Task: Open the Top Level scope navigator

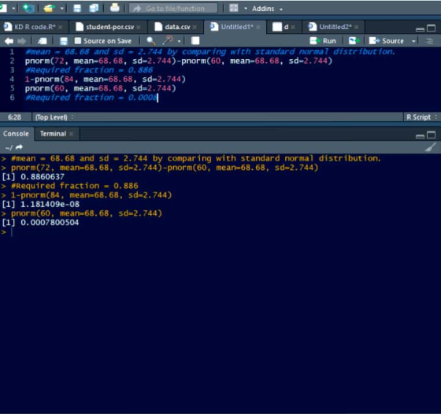Action: point(54,117)
